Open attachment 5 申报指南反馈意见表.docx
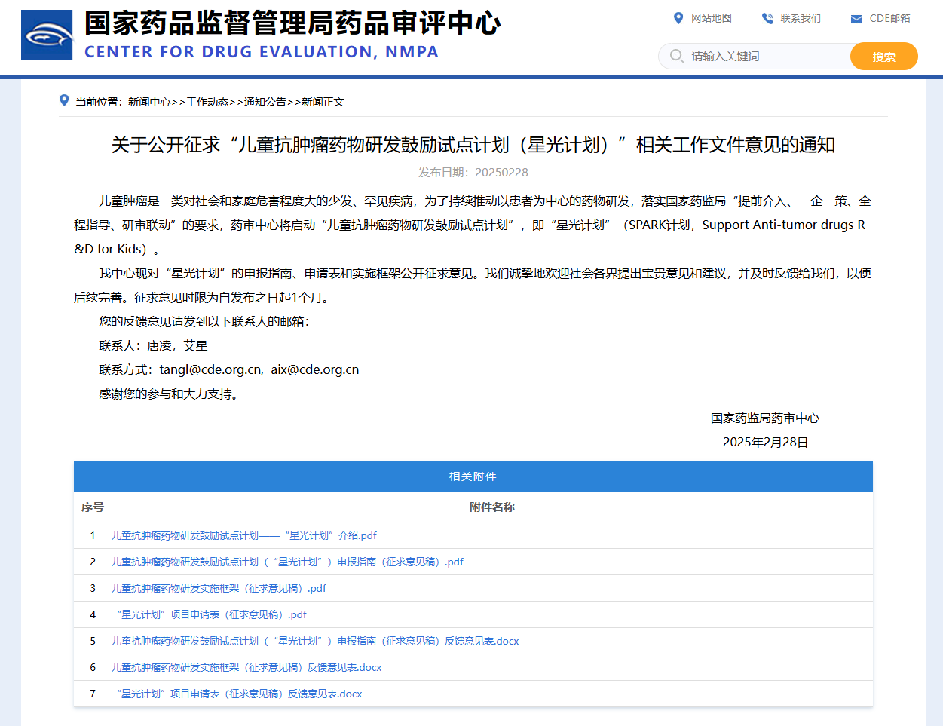Image resolution: width=943 pixels, height=726 pixels. [x=315, y=641]
